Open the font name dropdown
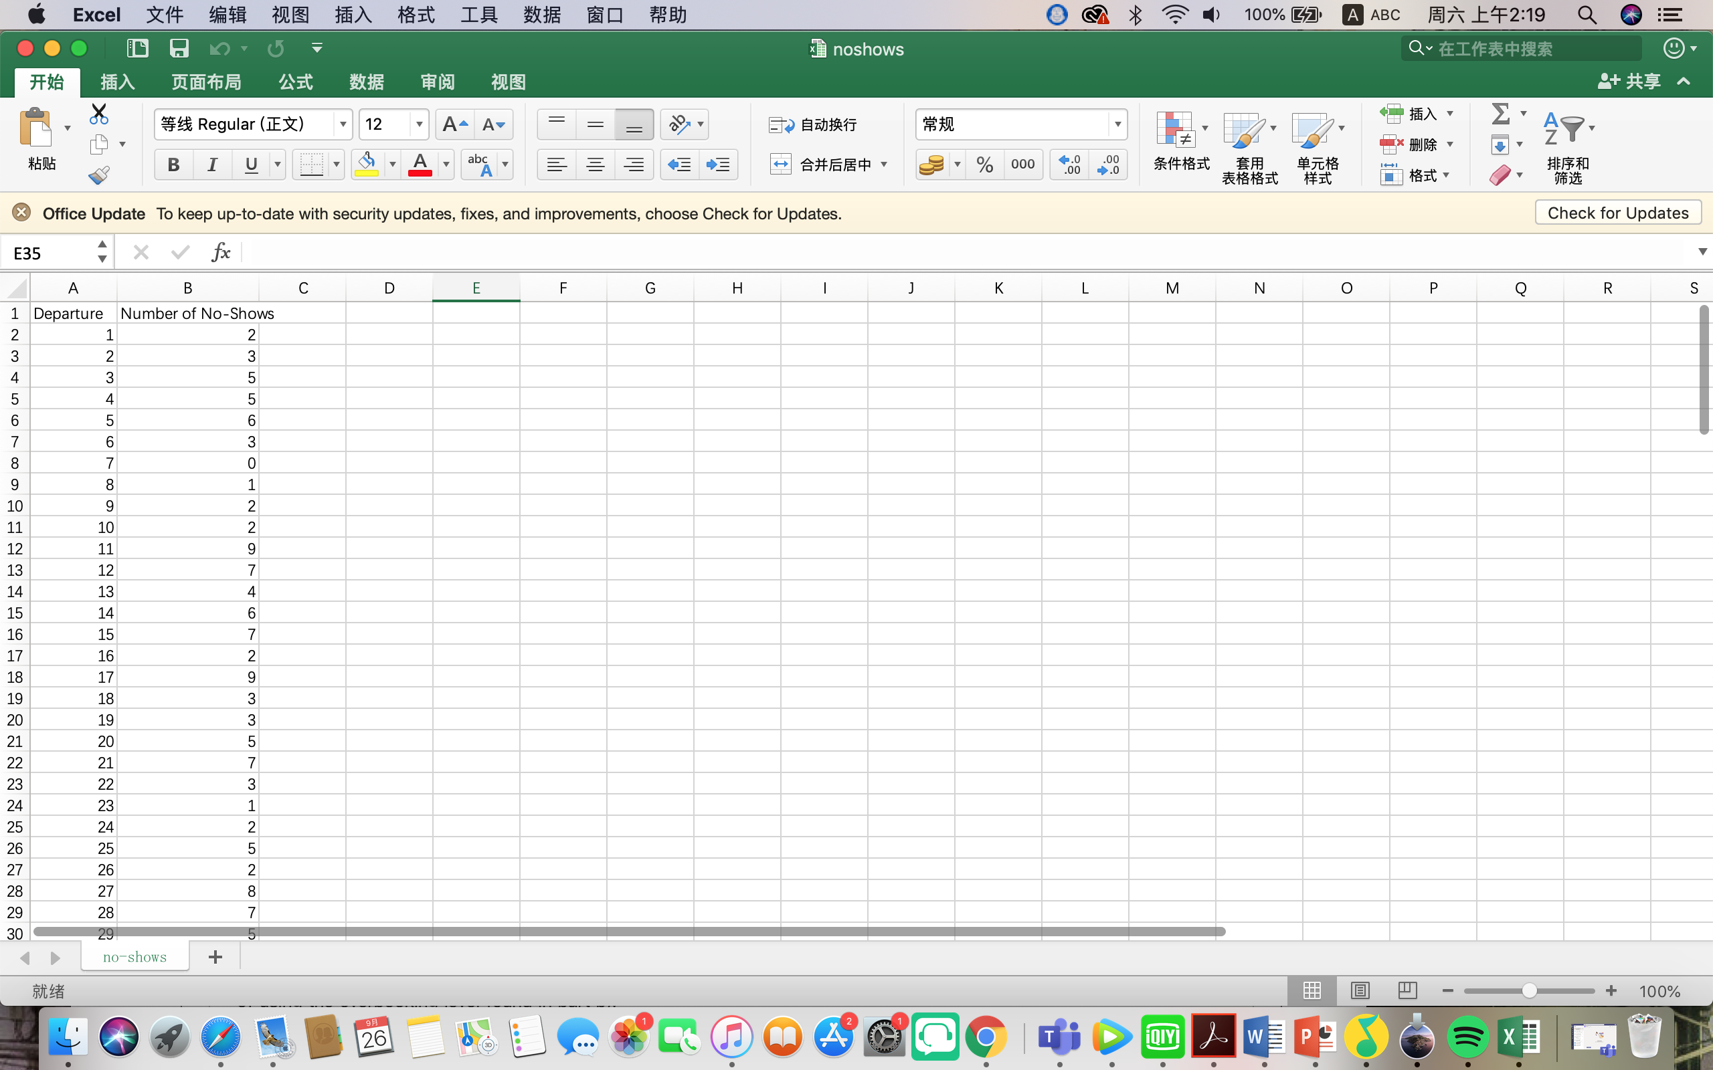1713x1070 pixels. pos(343,124)
